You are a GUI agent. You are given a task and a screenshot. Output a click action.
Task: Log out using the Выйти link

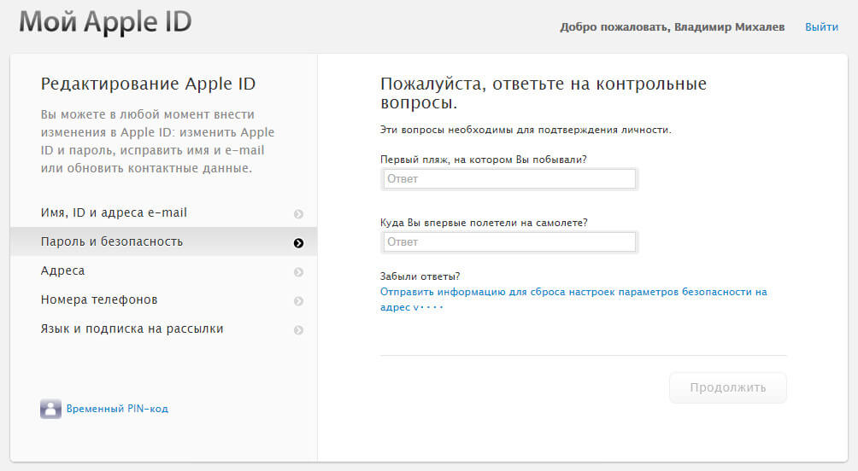pyautogui.click(x=821, y=26)
